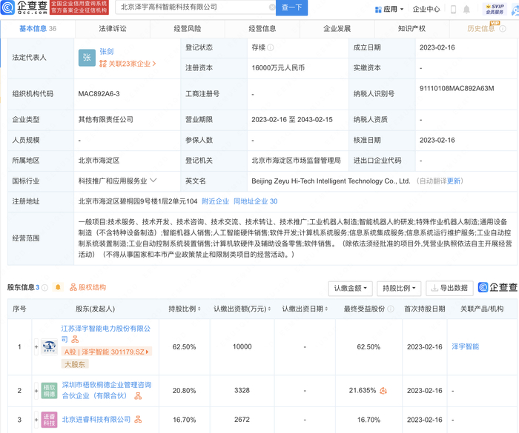Click the info icon next to 存续

pyautogui.click(x=271, y=47)
